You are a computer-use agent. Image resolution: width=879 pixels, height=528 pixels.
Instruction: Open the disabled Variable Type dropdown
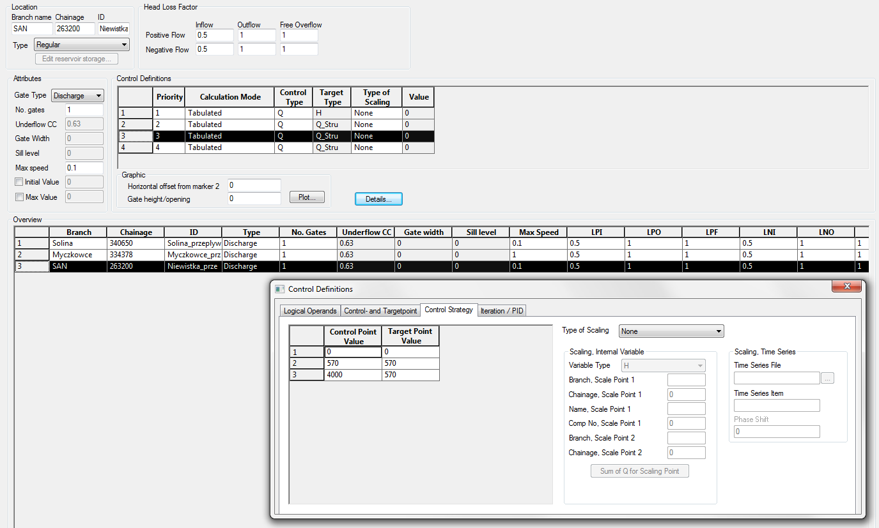point(664,366)
